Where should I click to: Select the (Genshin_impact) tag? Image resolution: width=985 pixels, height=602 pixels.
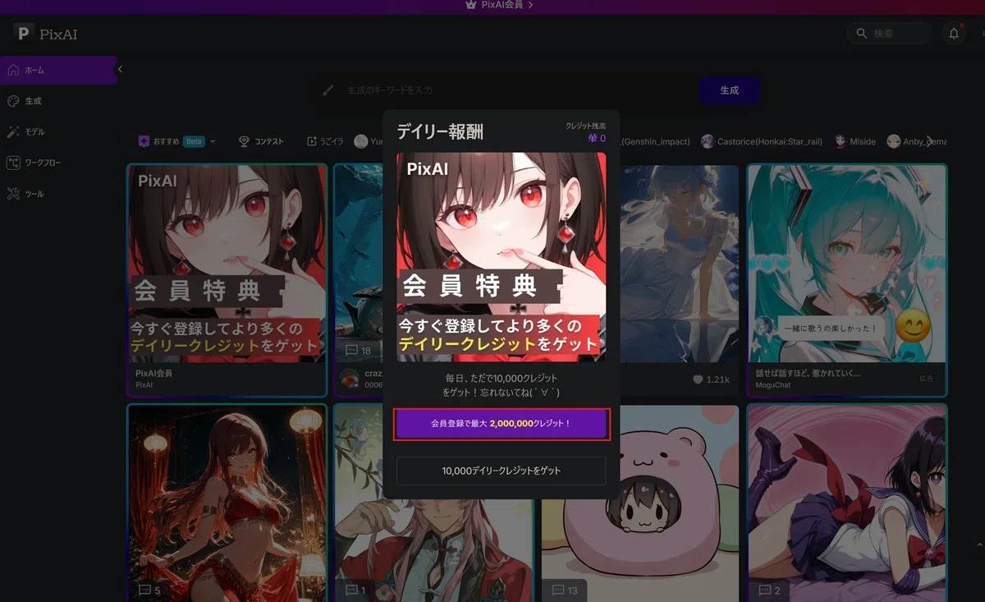(x=655, y=141)
